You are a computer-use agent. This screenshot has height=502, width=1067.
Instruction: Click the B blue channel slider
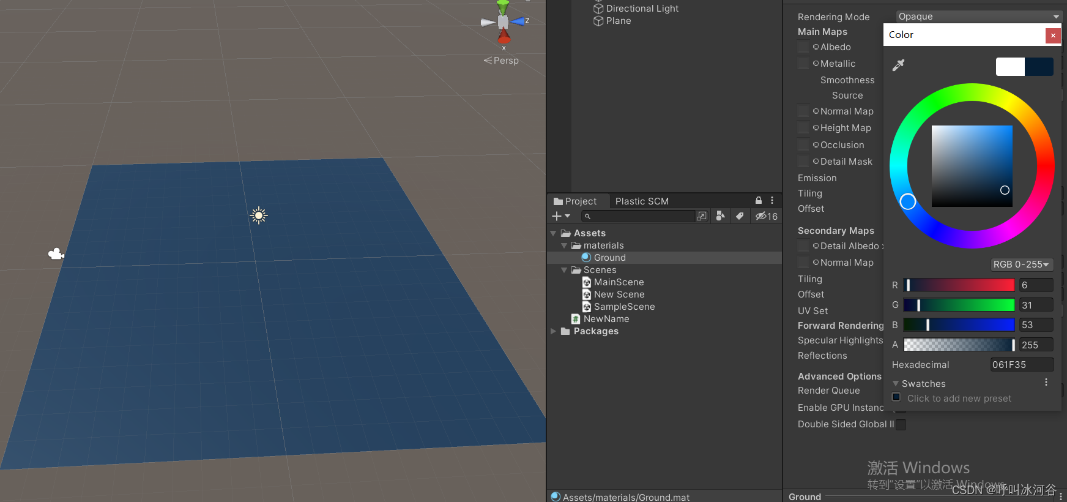(x=959, y=324)
